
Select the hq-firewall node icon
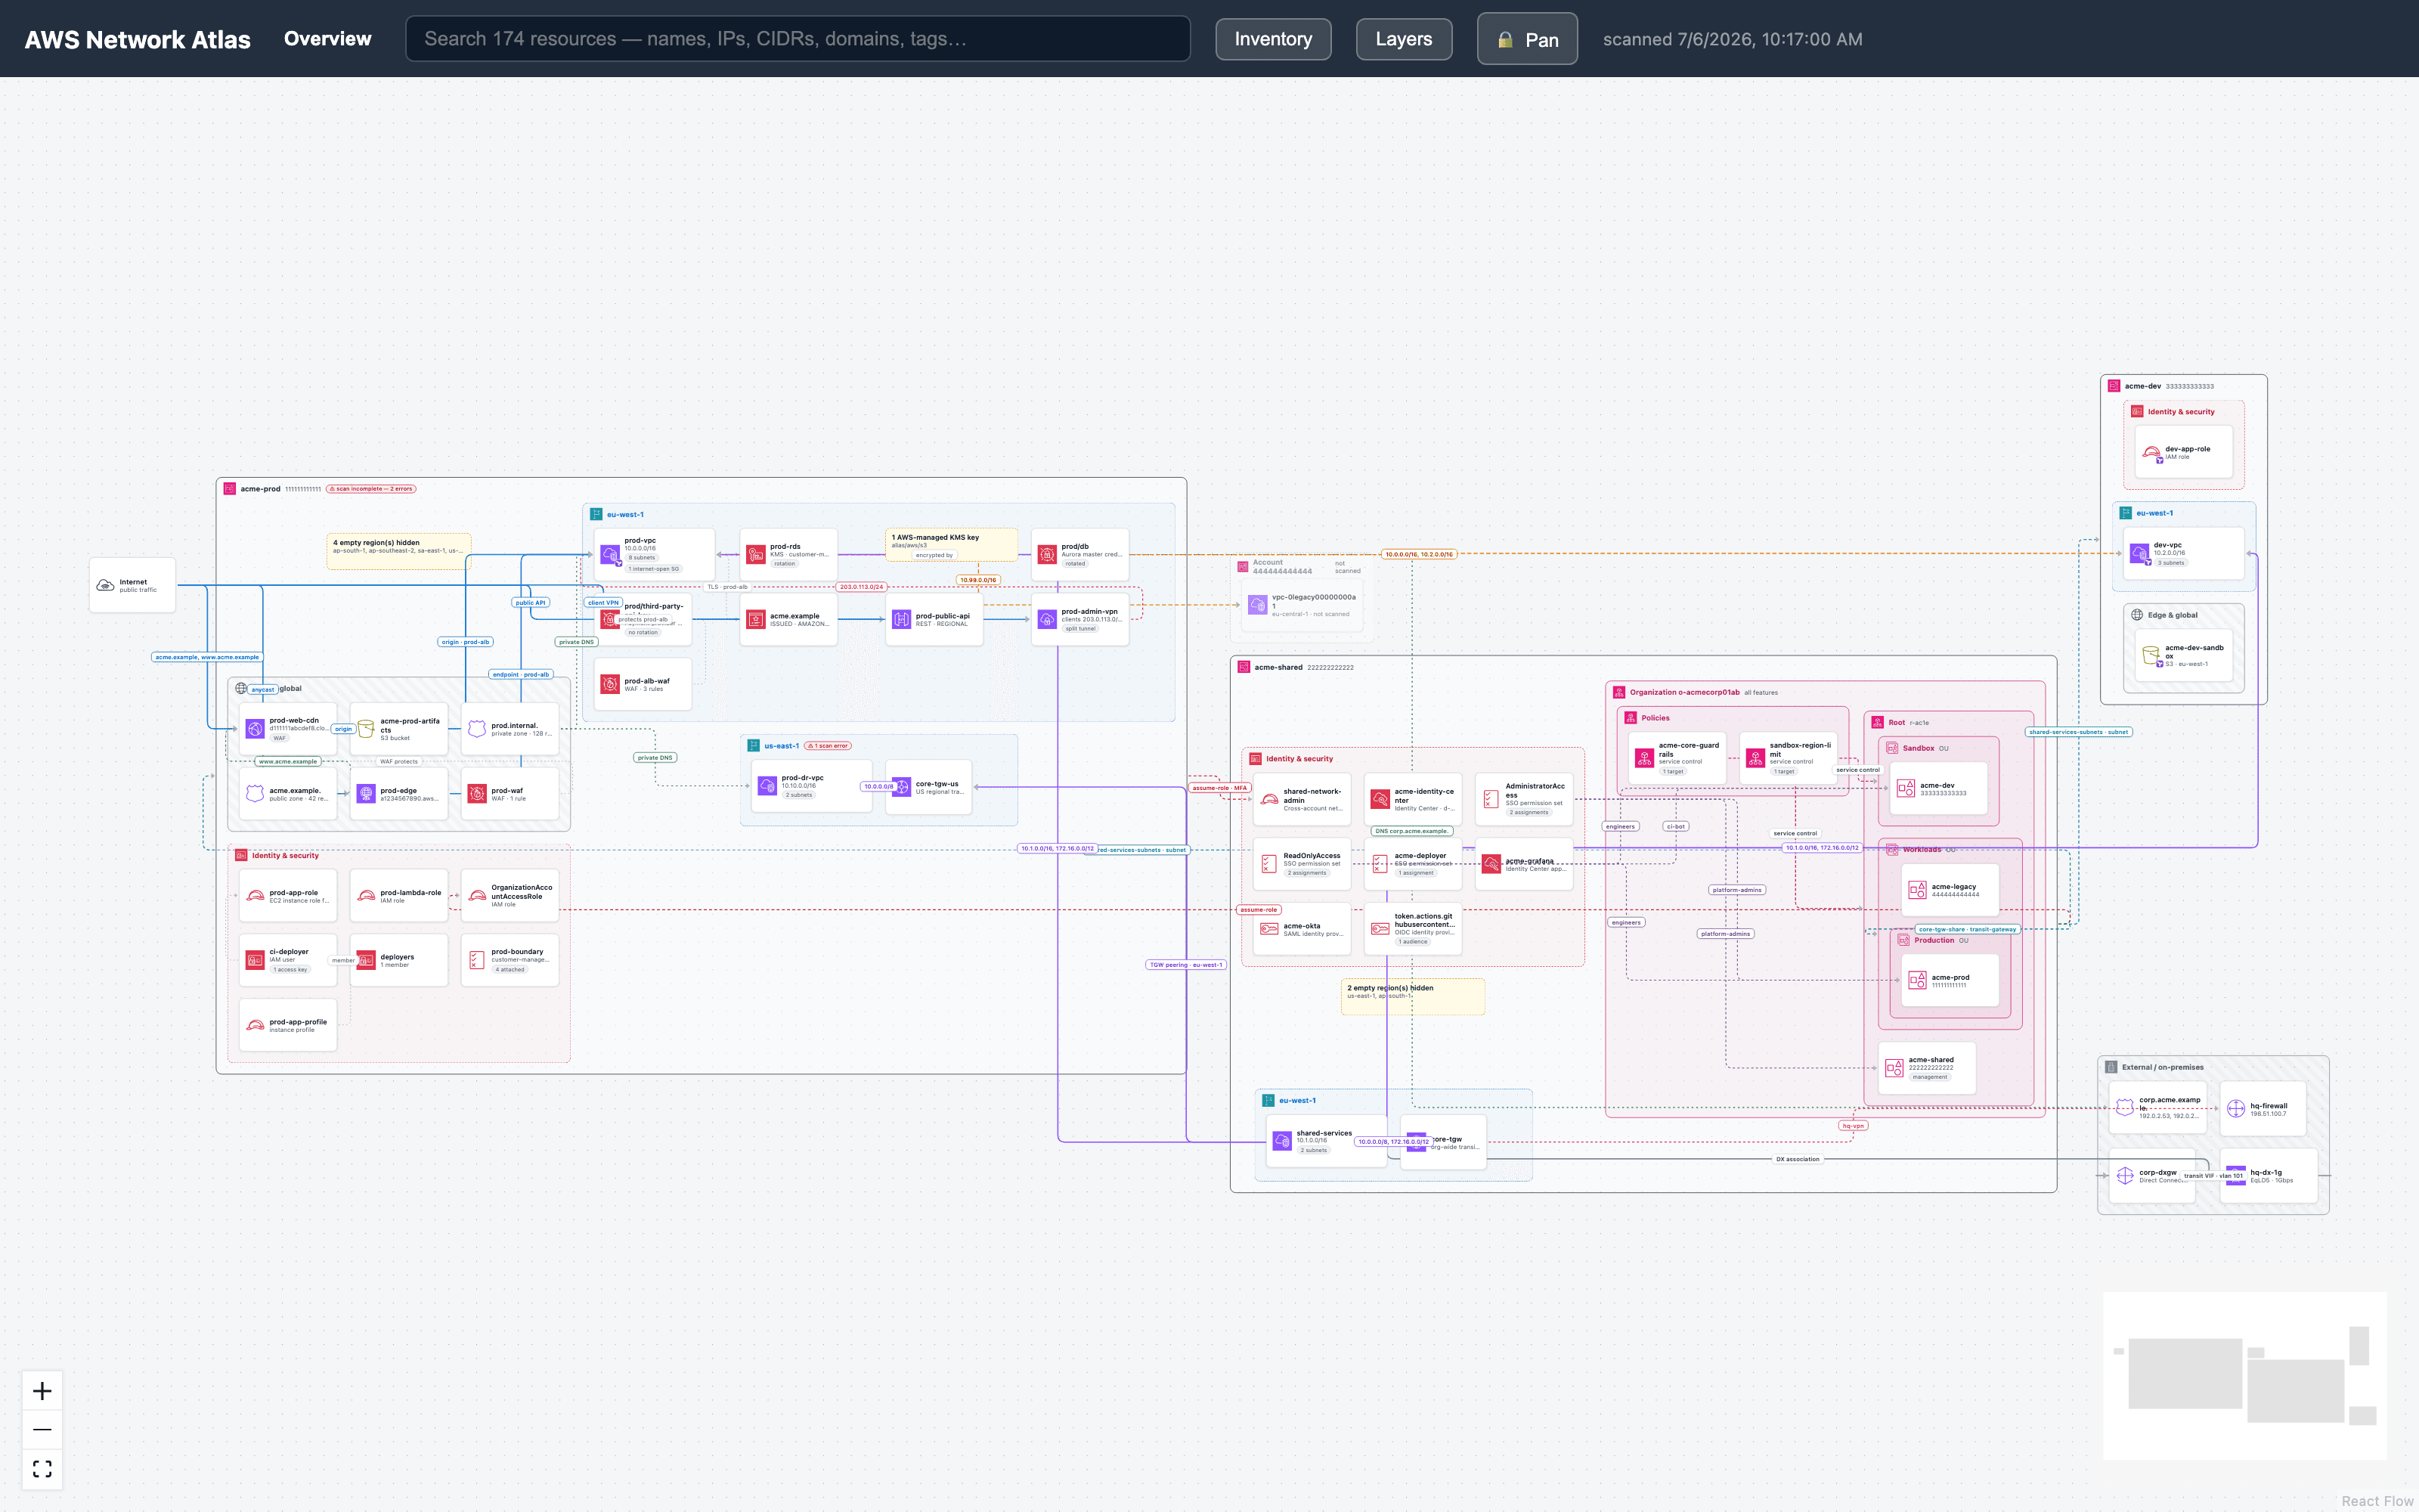coord(2236,1108)
